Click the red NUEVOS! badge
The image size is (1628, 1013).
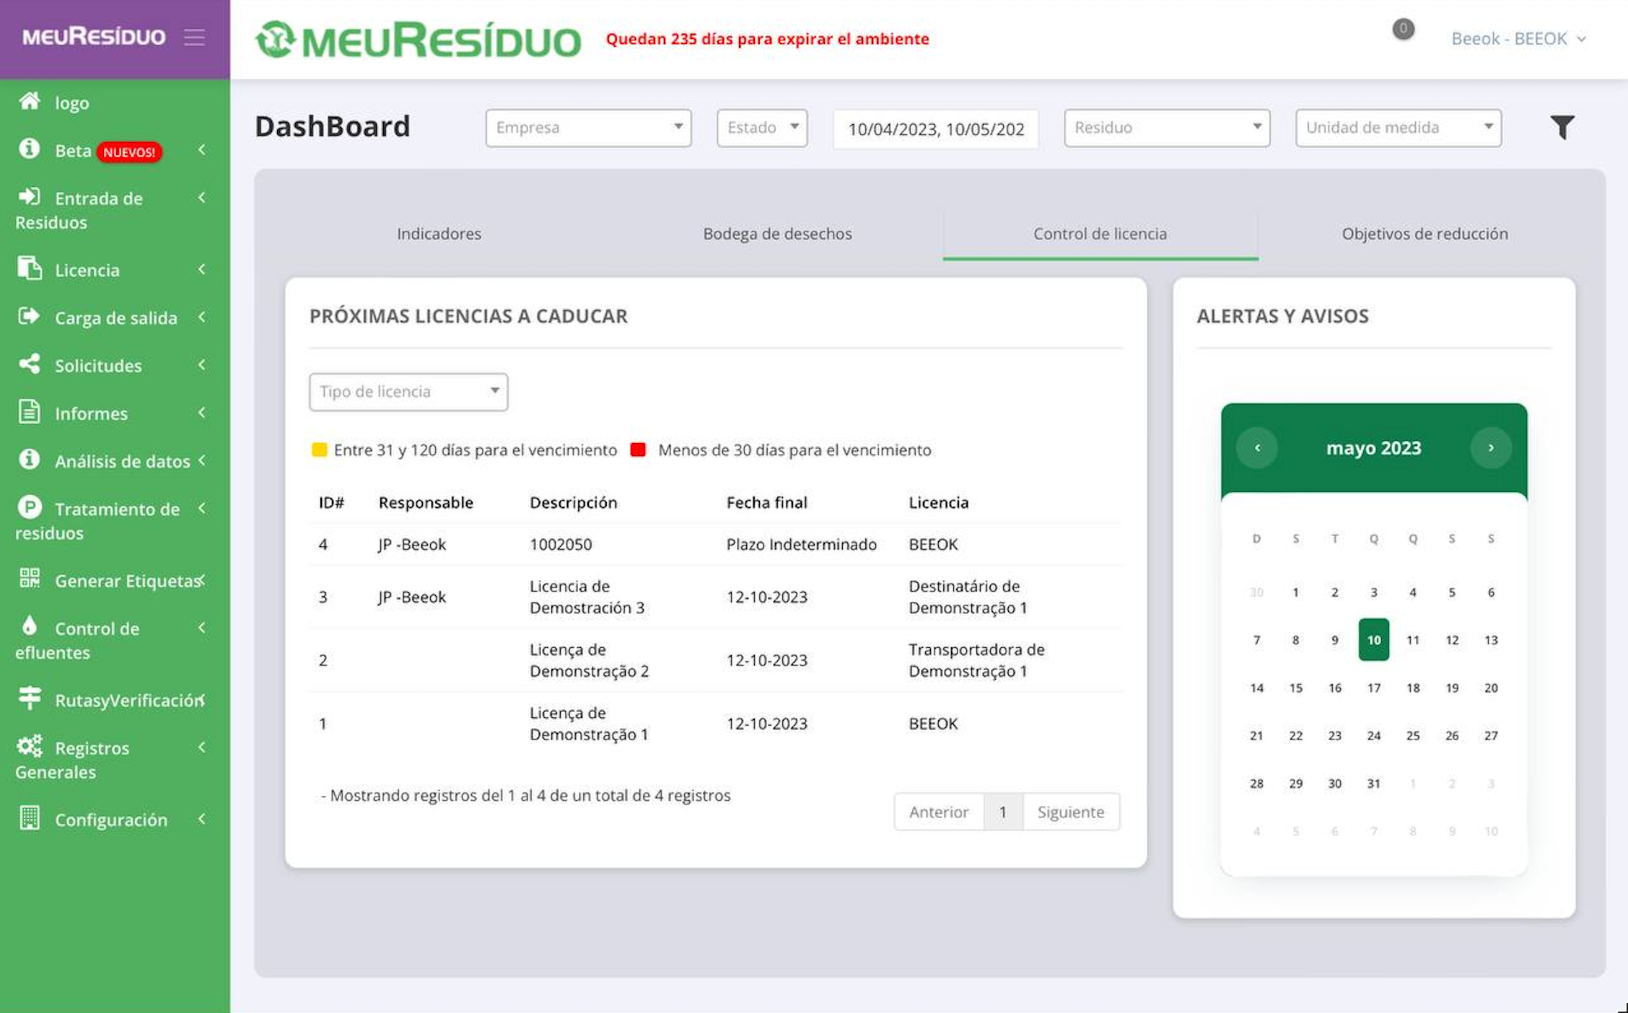(129, 152)
